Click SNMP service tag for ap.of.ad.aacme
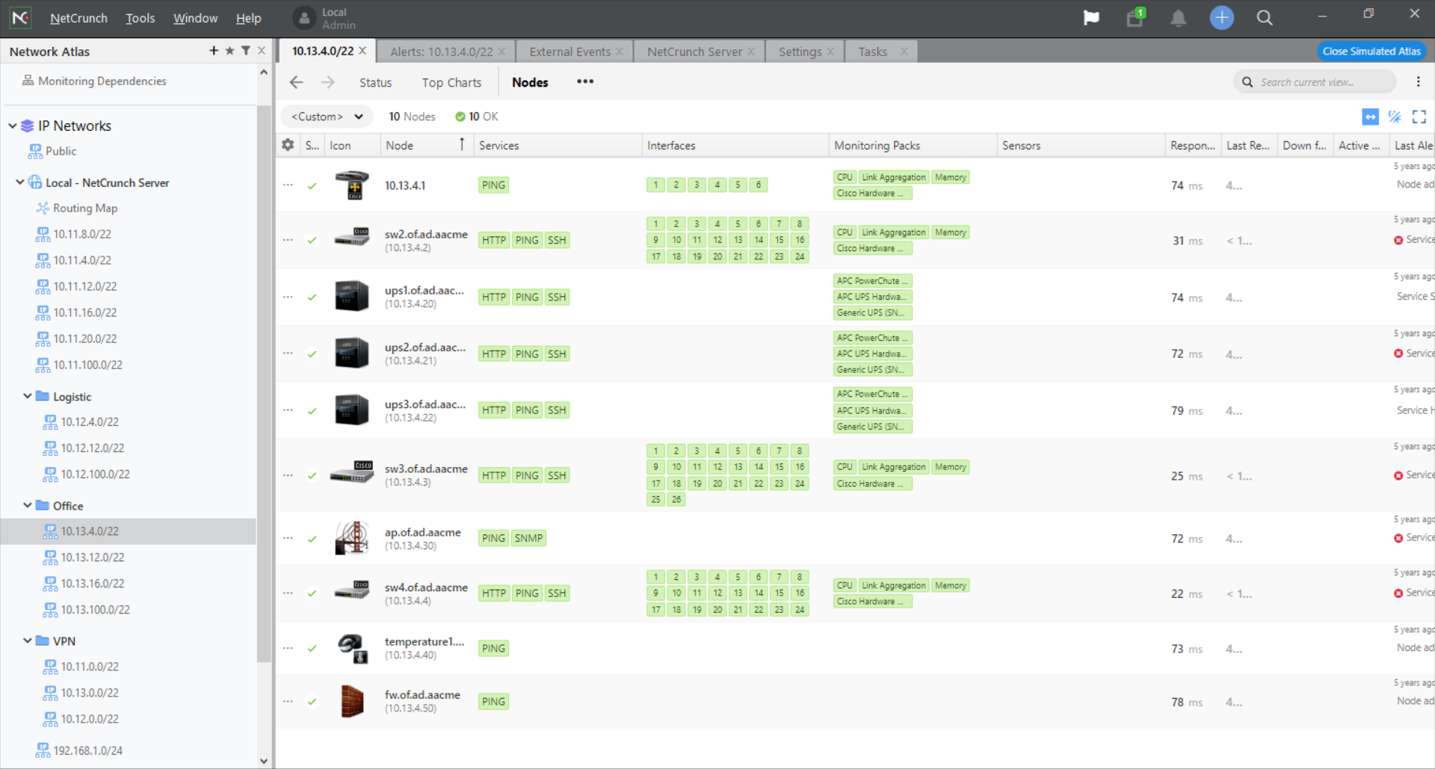1435x769 pixels. 528,538
